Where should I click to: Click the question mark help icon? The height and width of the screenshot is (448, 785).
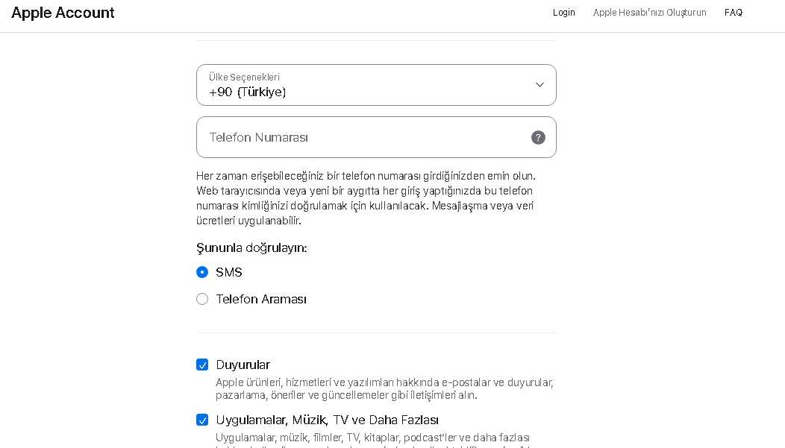coord(538,138)
